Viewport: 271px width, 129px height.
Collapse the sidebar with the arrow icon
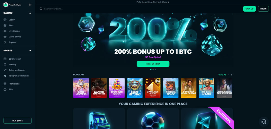click(30, 5)
